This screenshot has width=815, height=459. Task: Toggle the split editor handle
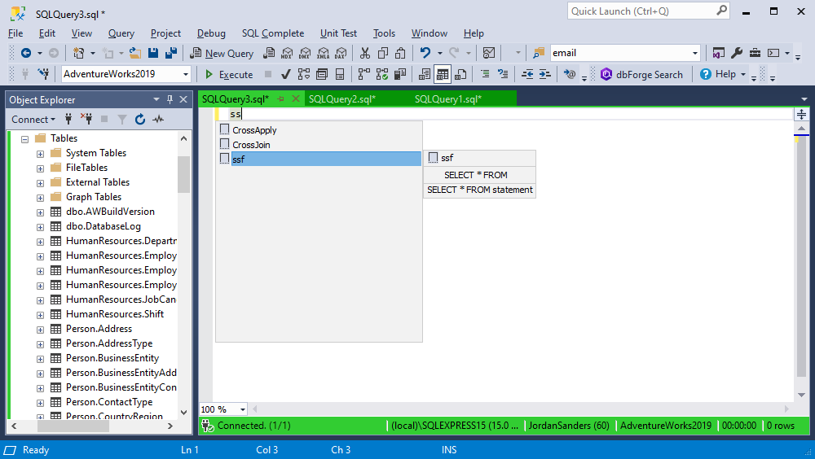click(x=801, y=114)
